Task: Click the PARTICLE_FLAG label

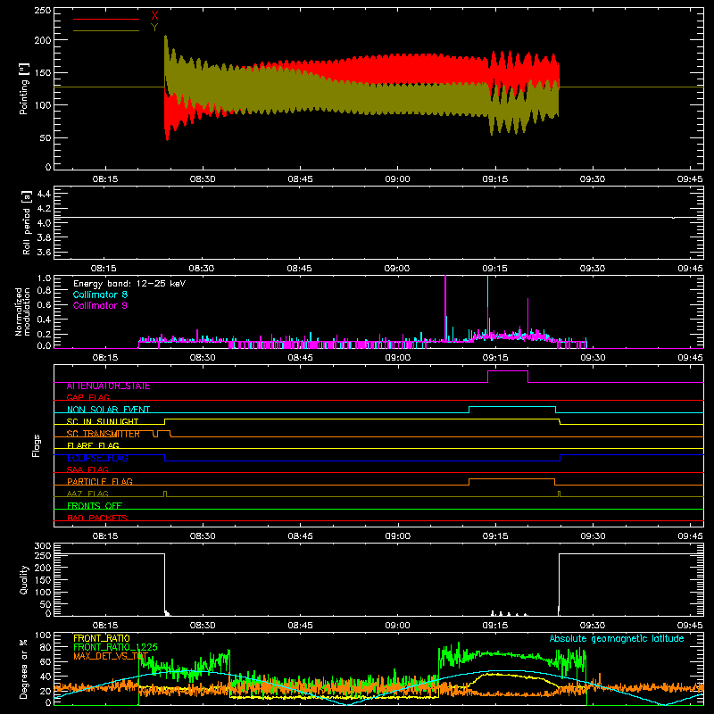Action: [100, 482]
